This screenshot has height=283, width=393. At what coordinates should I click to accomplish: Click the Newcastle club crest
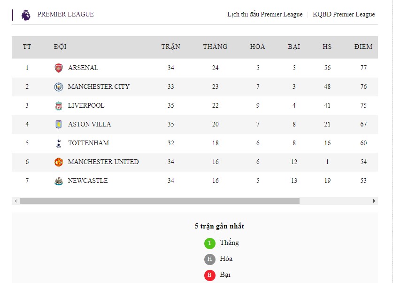coord(58,181)
